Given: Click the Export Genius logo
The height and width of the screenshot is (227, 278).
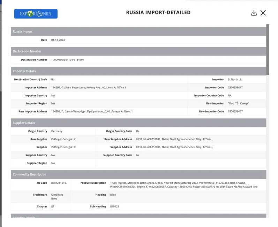Looking at the screenshot, I should click(x=36, y=14).
